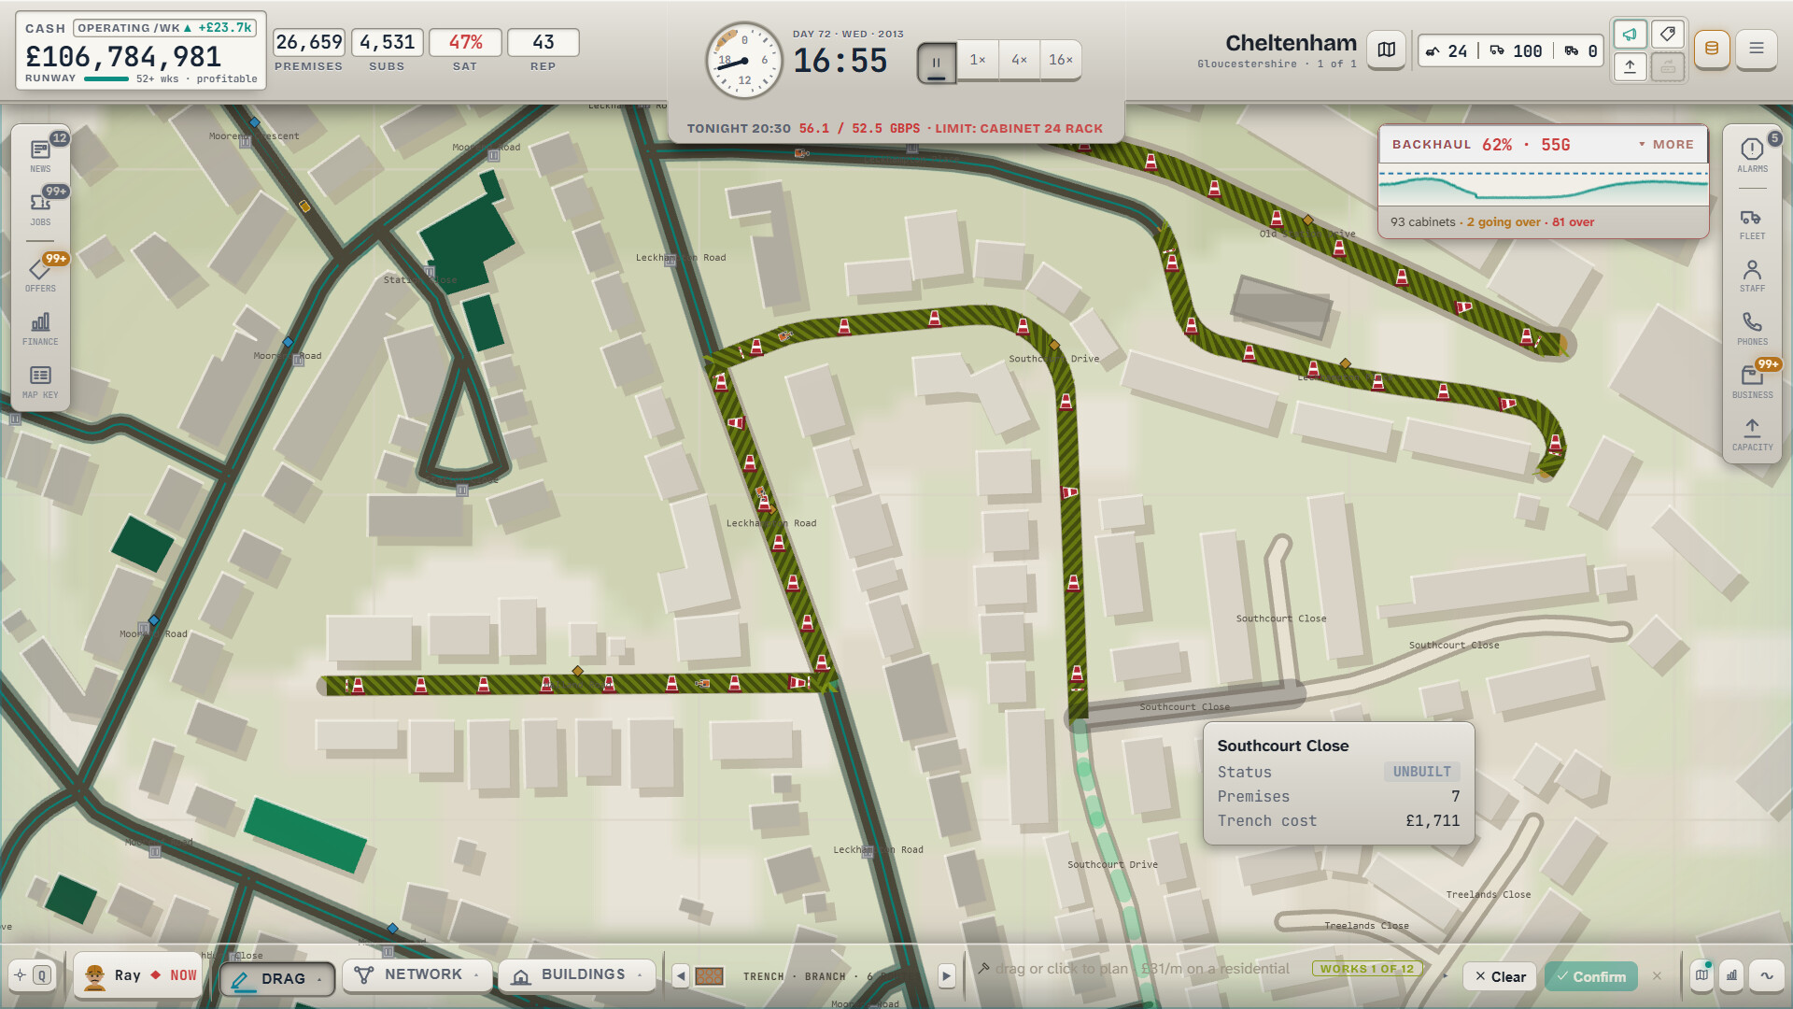Set game speed to 1×
This screenshot has width=1793, height=1009.
pyautogui.click(x=978, y=60)
